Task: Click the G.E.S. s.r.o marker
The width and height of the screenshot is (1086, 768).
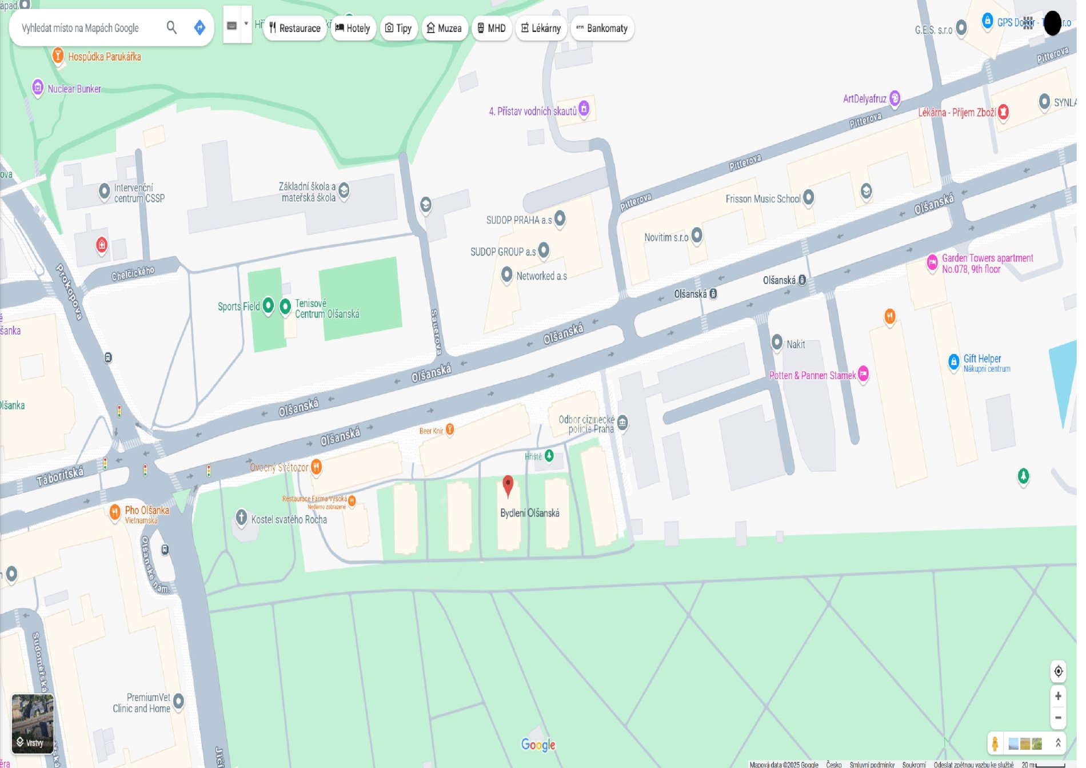Action: click(961, 27)
